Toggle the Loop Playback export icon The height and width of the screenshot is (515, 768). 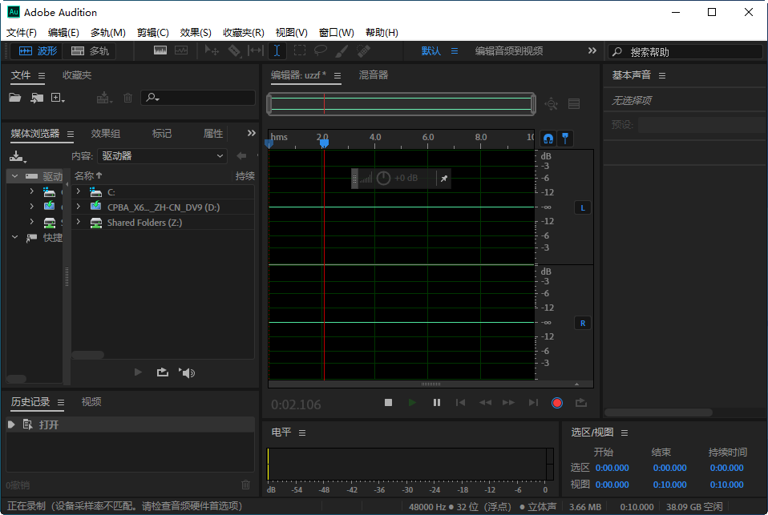[x=581, y=402]
